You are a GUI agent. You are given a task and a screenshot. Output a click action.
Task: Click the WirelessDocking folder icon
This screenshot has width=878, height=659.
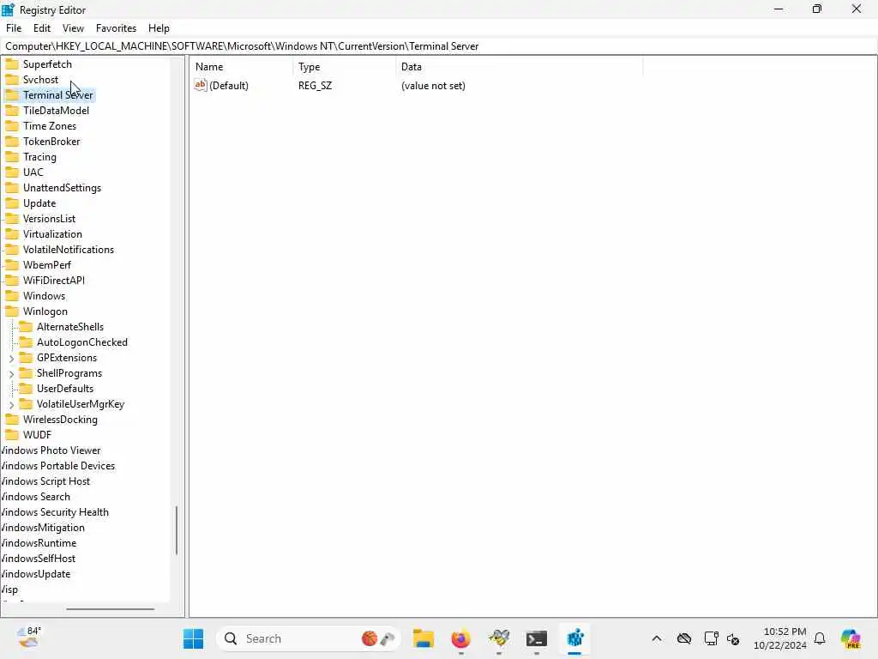click(12, 420)
